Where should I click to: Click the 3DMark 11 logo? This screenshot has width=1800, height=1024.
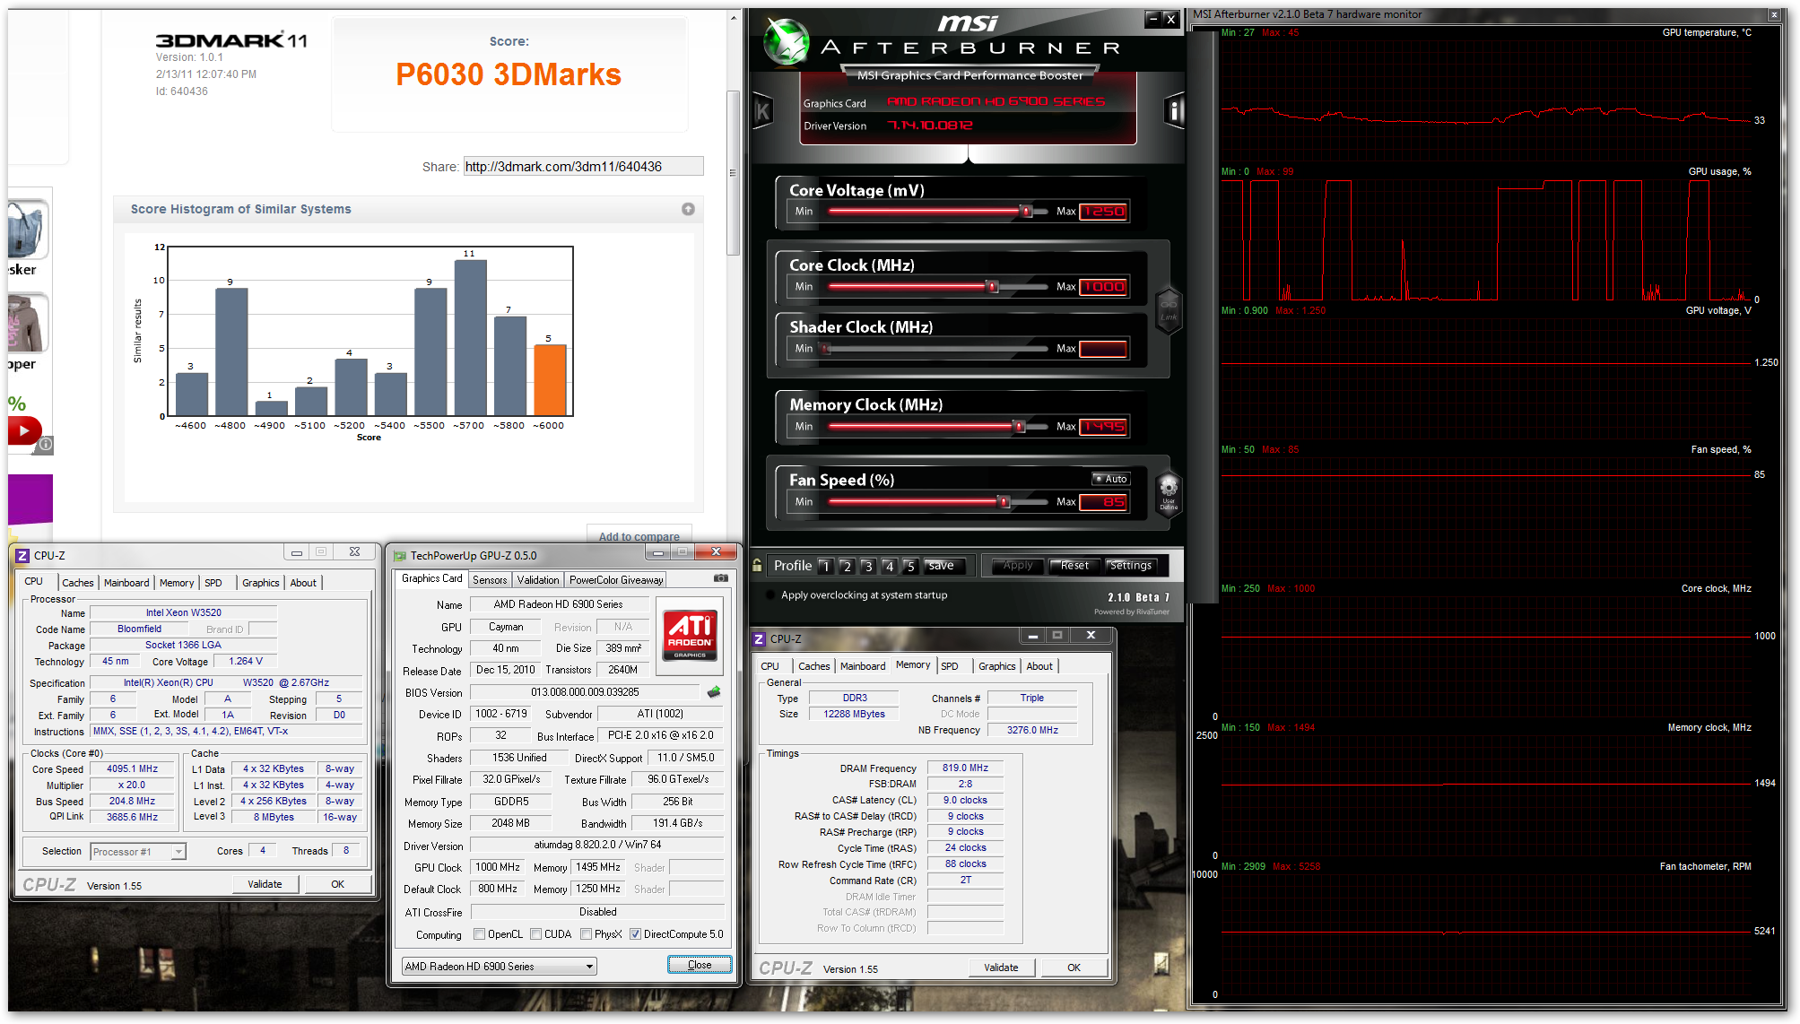click(231, 40)
